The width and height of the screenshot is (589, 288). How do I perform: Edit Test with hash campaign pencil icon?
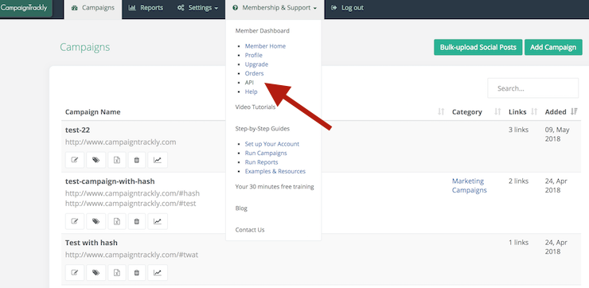[x=75, y=273]
